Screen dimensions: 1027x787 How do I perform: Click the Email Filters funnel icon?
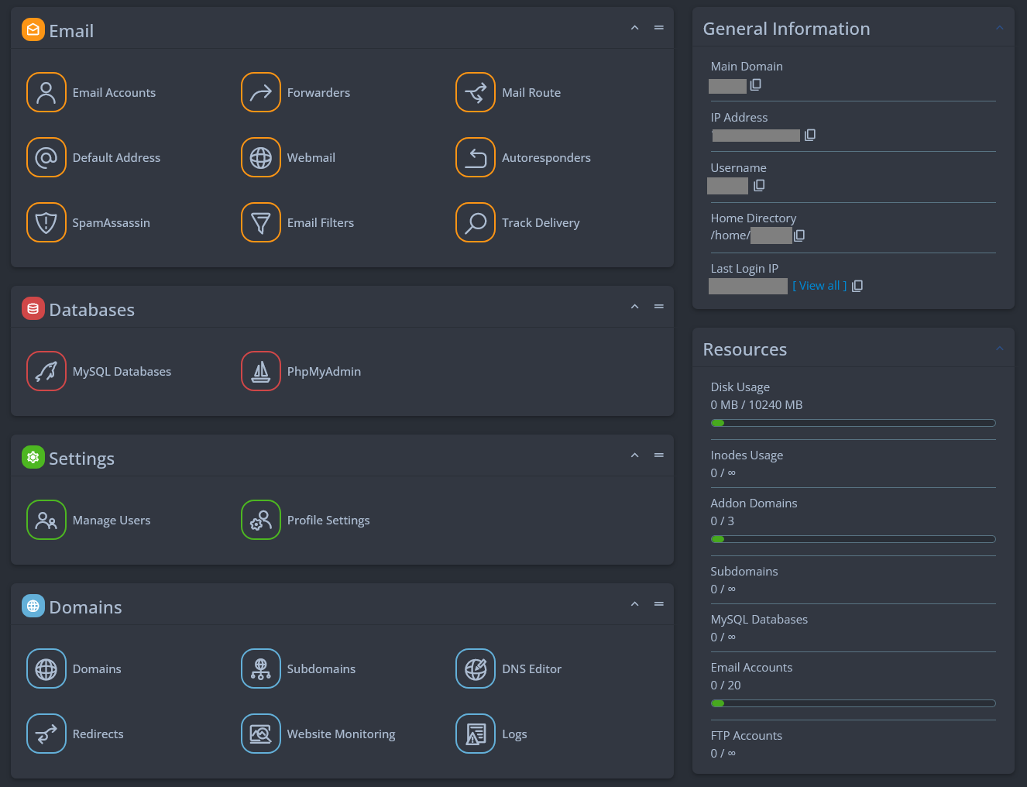pyautogui.click(x=261, y=222)
